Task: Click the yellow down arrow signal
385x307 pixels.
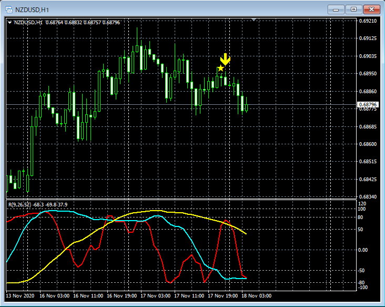Action: (225, 58)
